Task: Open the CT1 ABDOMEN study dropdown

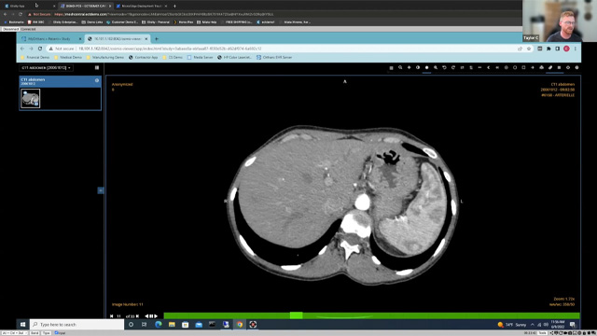Action: [x=46, y=68]
